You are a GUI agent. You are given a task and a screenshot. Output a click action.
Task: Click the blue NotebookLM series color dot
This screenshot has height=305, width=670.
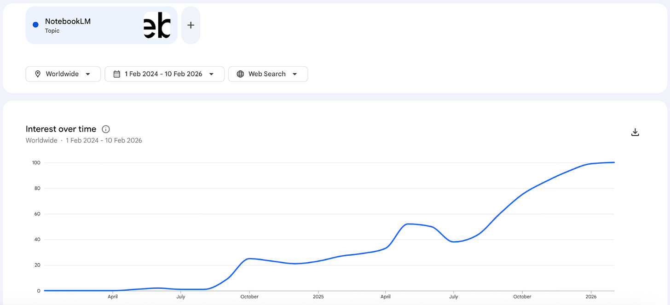[35, 25]
